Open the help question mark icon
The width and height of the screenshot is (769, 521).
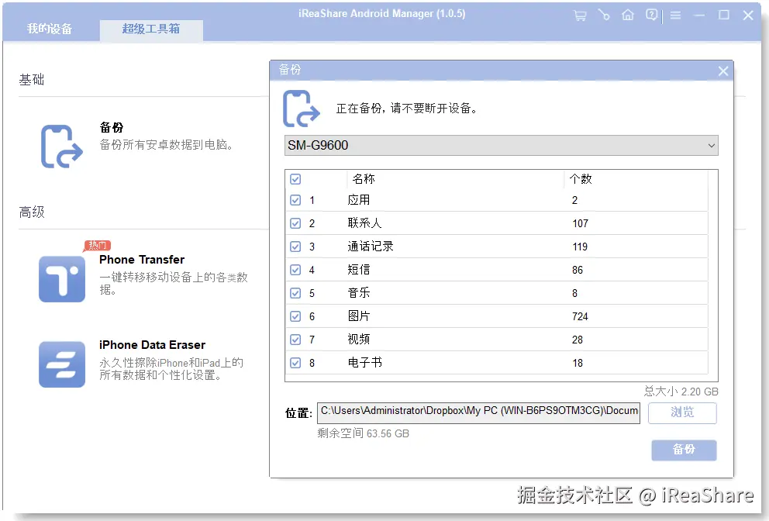point(651,15)
